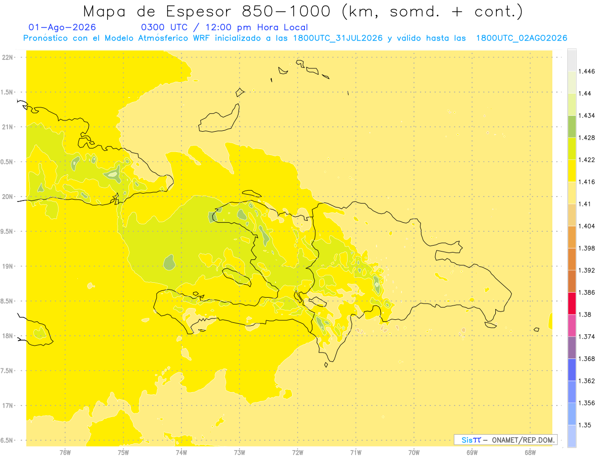The image size is (595, 459).
Task: Click the latitude label '1.5N'
Action: point(7,92)
